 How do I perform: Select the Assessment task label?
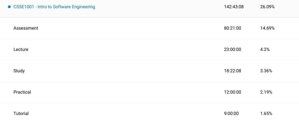tap(26, 28)
